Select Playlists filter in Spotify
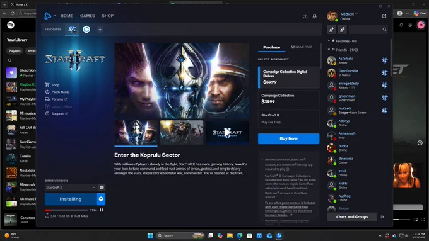429x241 pixels. point(15,51)
